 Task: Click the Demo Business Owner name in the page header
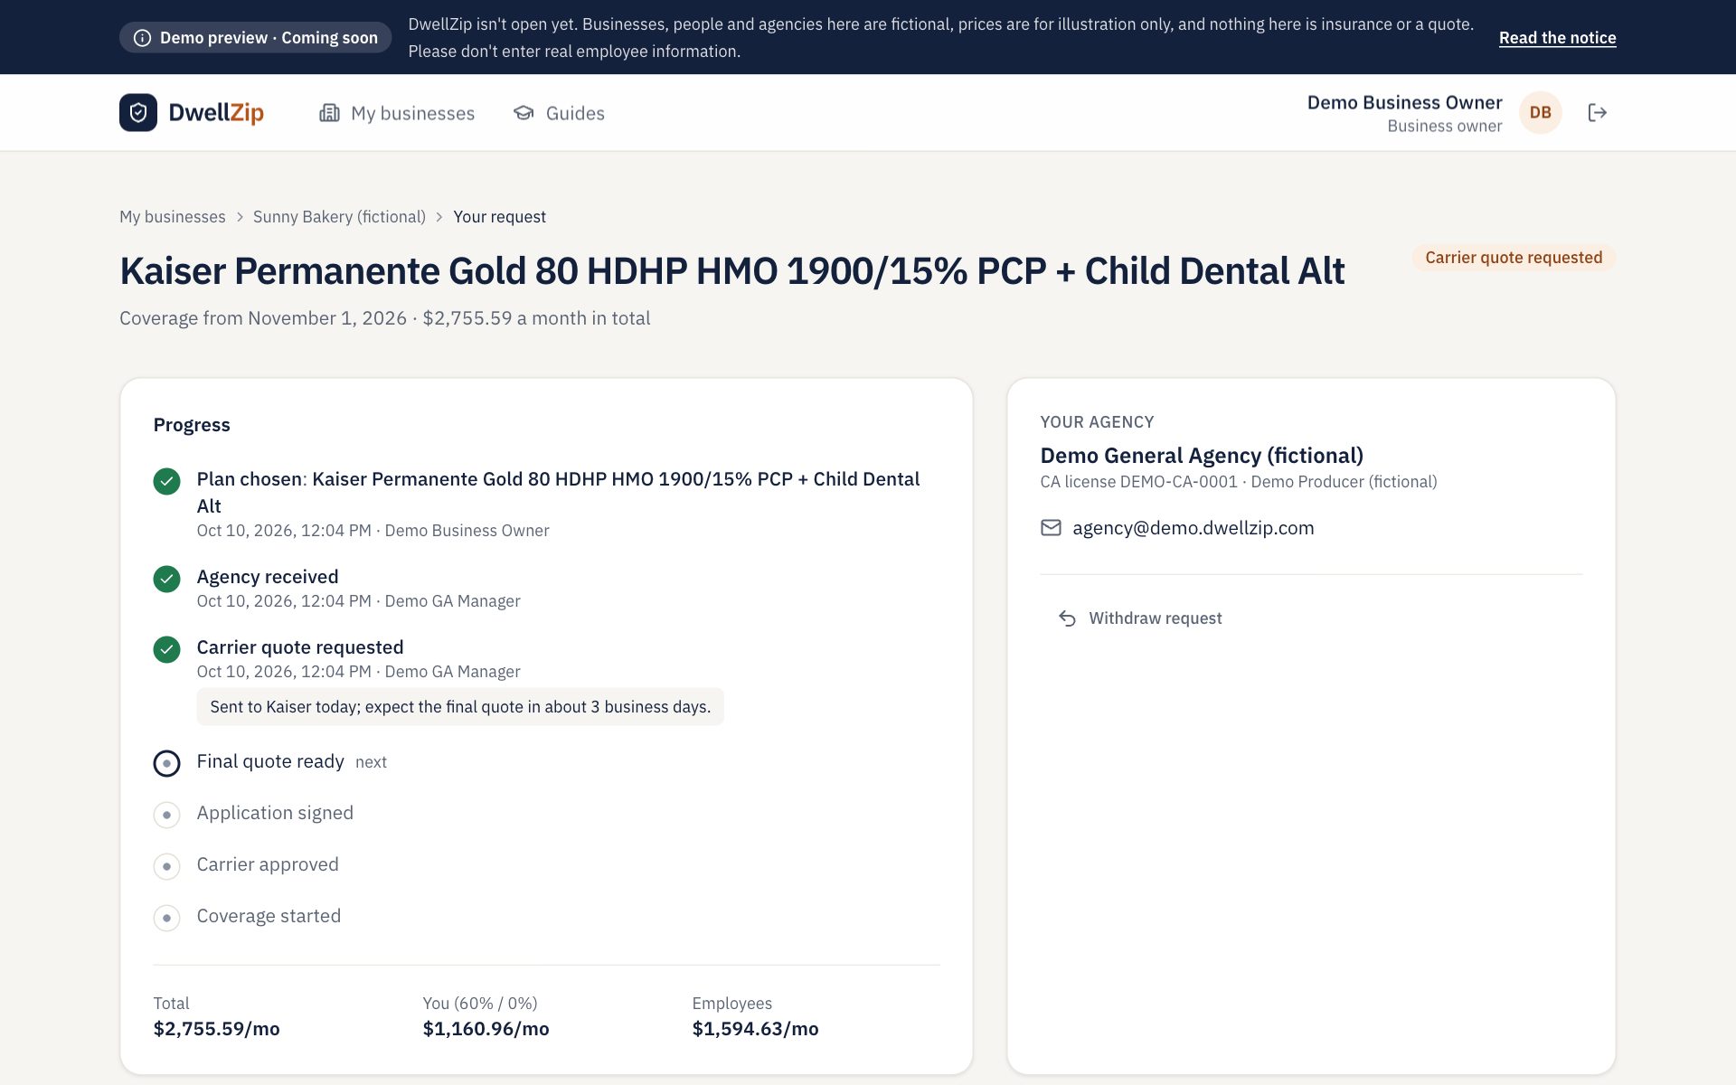point(1404,102)
